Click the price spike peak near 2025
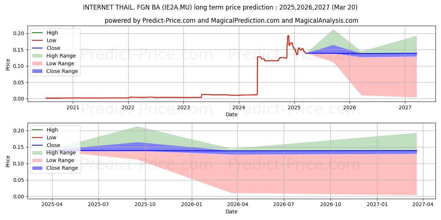Viewport: 441px width, 220px height. (x=288, y=36)
